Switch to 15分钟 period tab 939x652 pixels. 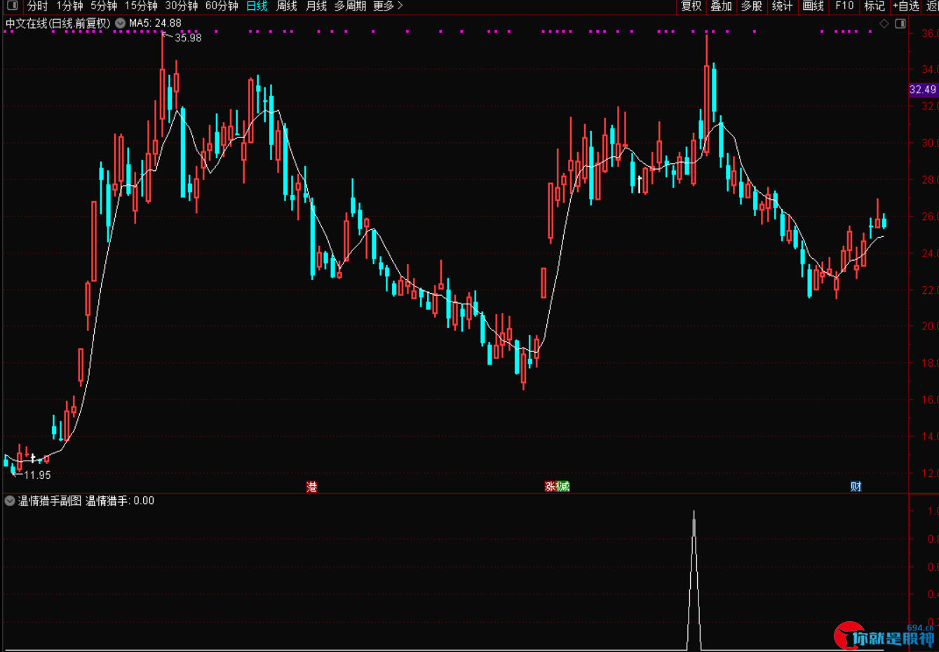tap(141, 6)
